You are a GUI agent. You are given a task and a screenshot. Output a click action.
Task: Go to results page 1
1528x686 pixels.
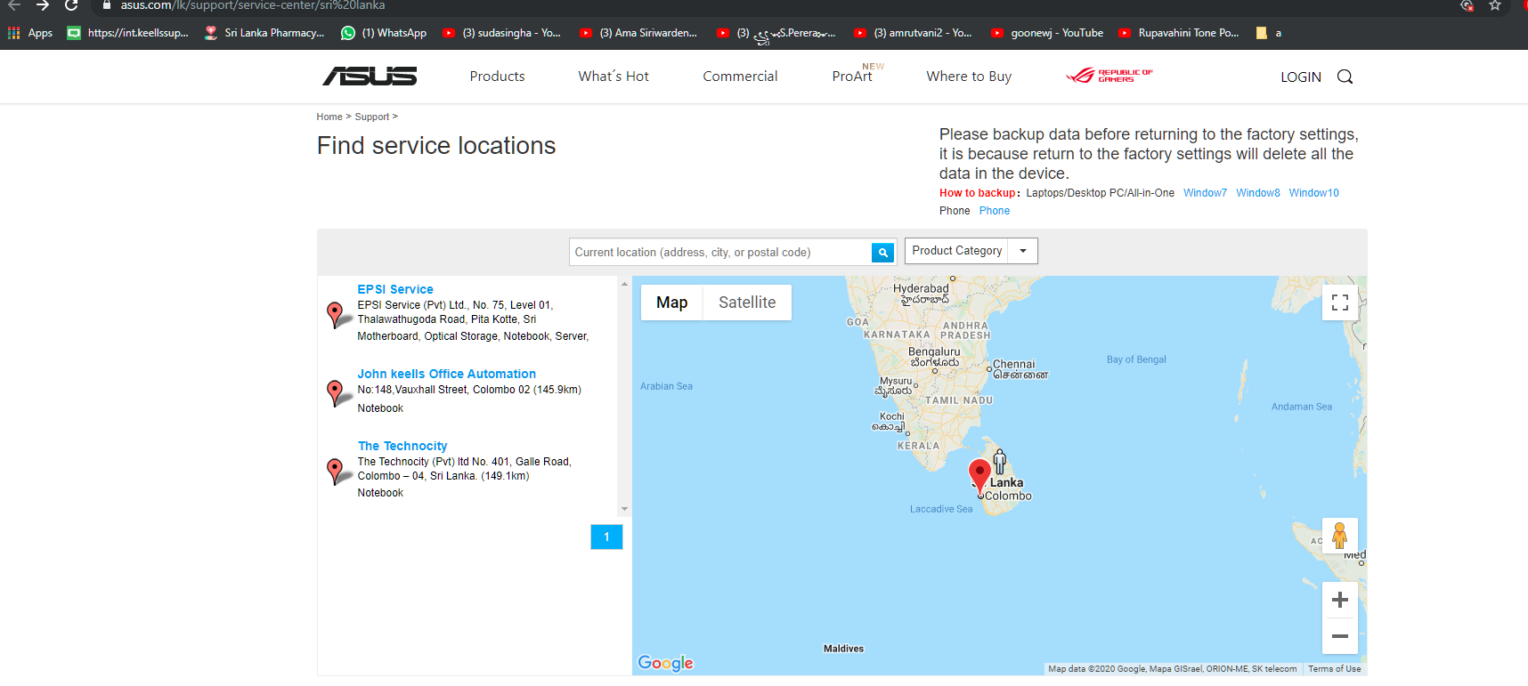coord(606,537)
